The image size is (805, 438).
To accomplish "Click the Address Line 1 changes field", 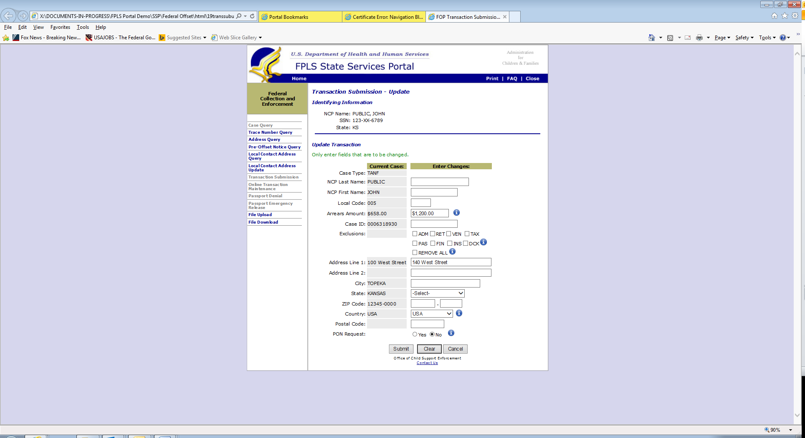I will [451, 262].
